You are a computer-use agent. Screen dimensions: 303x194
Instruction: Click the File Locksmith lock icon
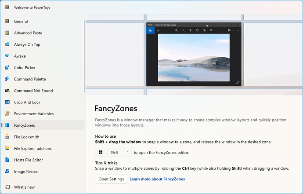[x=7, y=137]
